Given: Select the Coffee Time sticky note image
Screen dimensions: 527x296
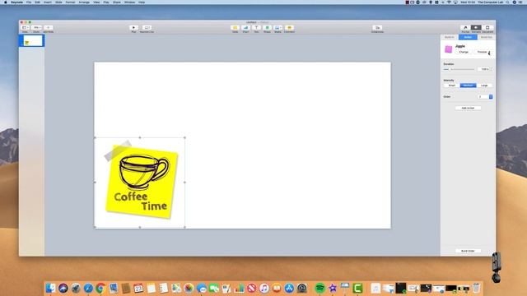Looking at the screenshot, I should pyautogui.click(x=140, y=183).
